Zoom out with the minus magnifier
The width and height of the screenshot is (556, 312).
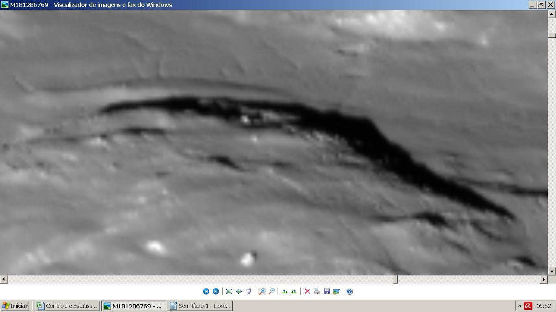pos(272,291)
